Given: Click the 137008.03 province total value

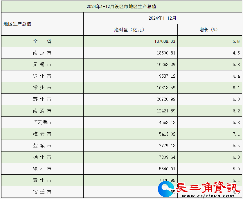Looking at the screenshot, I should tap(165, 41).
